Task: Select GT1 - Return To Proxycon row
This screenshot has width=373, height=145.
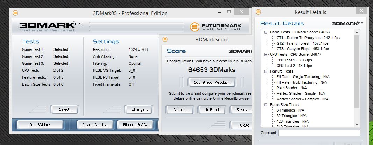Action: point(308,38)
